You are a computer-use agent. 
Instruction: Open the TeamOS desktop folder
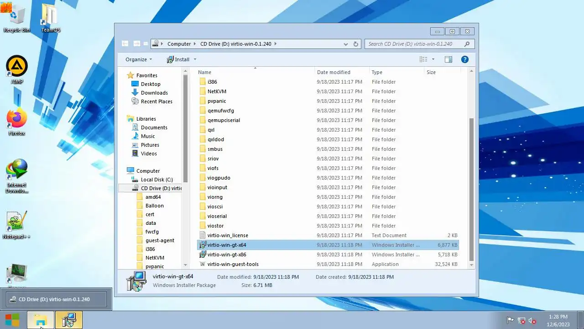click(x=50, y=18)
